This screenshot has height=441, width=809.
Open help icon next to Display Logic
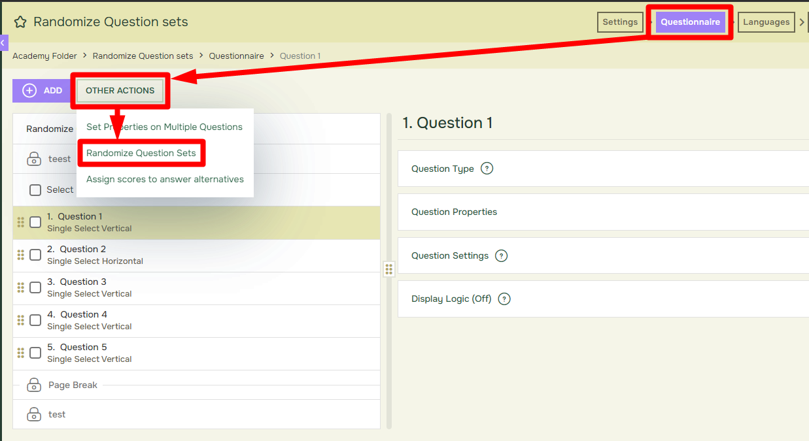click(504, 299)
